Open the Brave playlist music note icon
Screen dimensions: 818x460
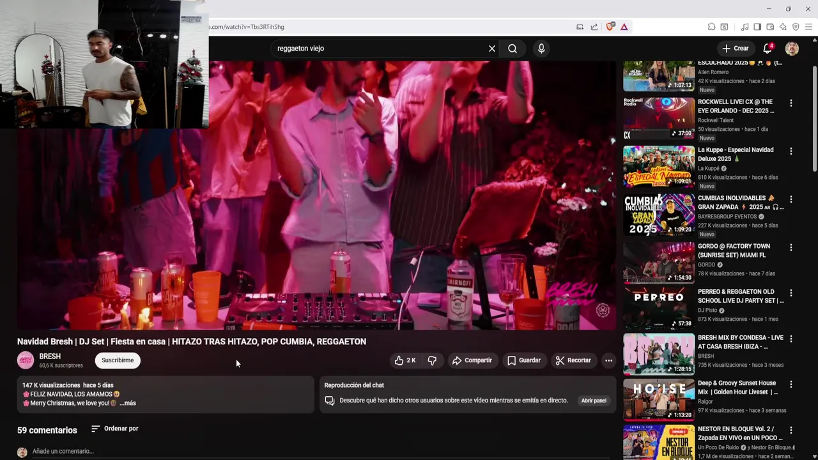pos(745,27)
